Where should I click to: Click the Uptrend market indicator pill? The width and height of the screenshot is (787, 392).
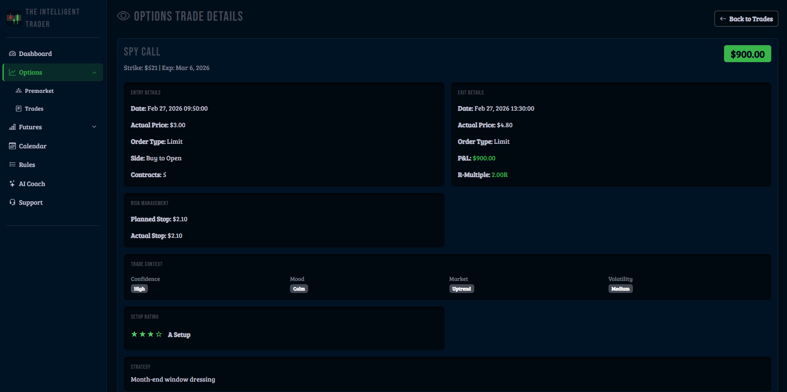461,289
